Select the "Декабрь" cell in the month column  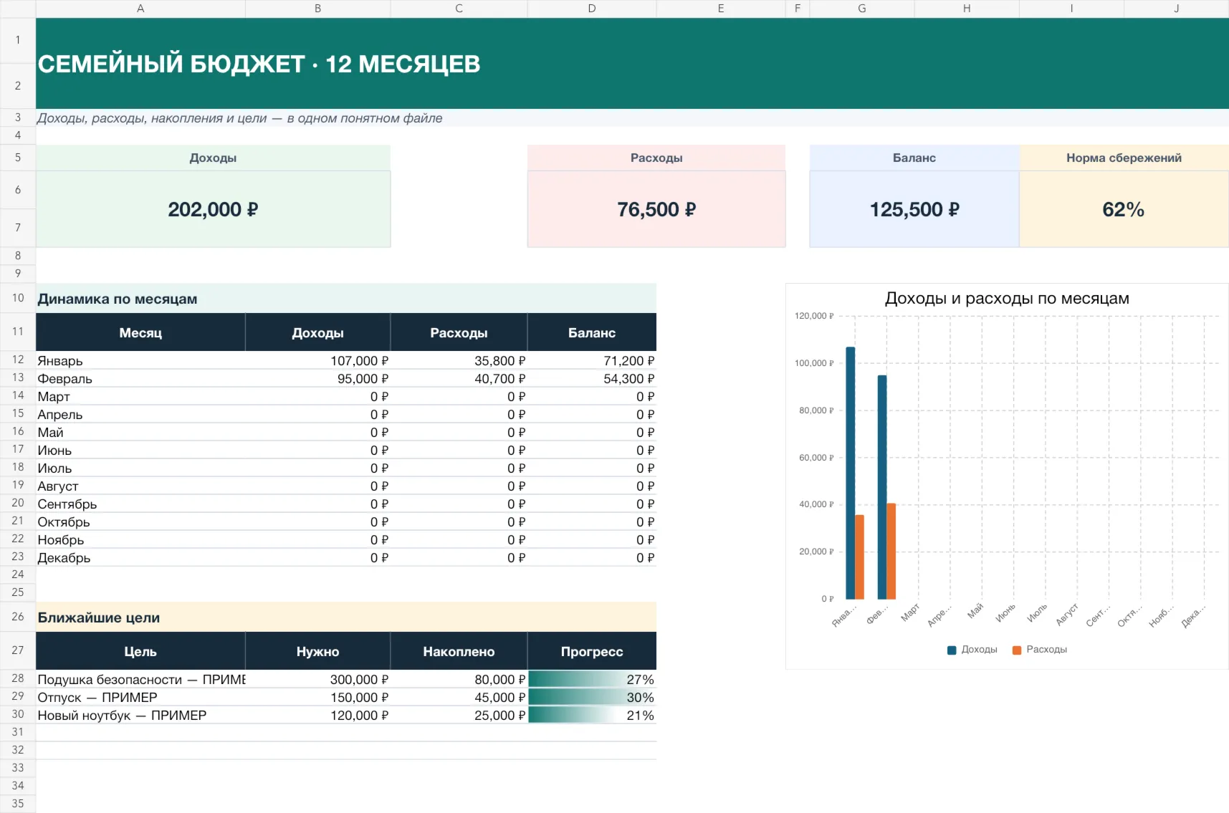click(x=140, y=557)
